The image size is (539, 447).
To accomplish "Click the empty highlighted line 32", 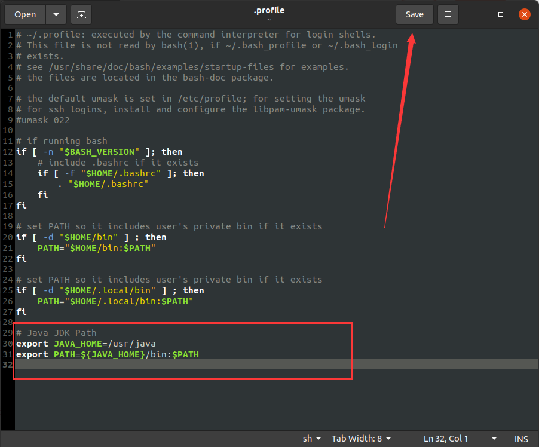I will [x=277, y=365].
